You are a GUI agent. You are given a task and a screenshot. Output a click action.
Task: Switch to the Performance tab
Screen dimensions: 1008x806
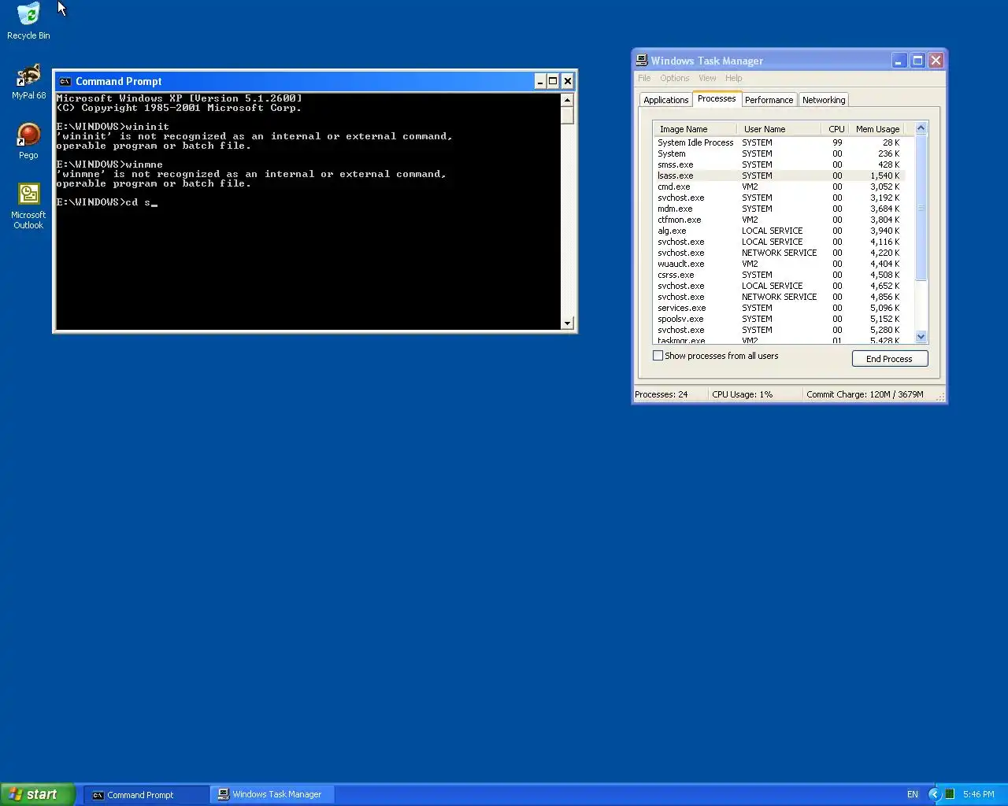(769, 100)
